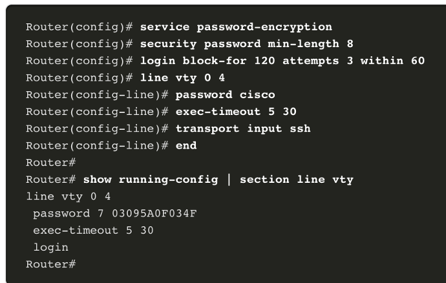Click 'section line vty' filter text
Image resolution: width=446 pixels, height=283 pixels.
point(297,180)
